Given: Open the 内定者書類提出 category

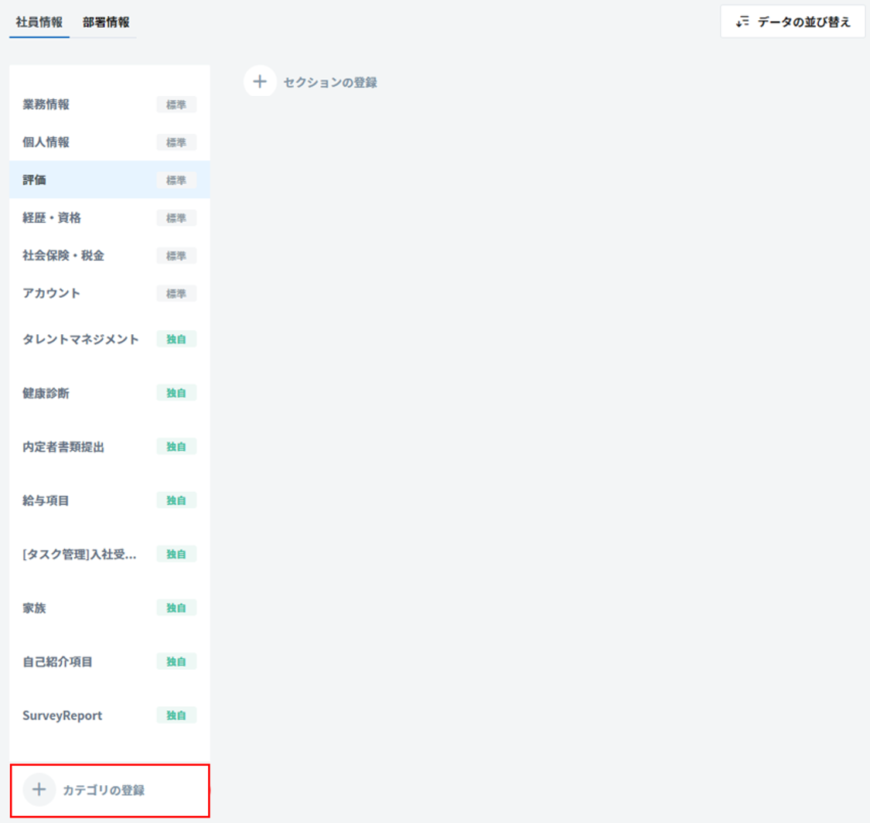Looking at the screenshot, I should point(63,446).
